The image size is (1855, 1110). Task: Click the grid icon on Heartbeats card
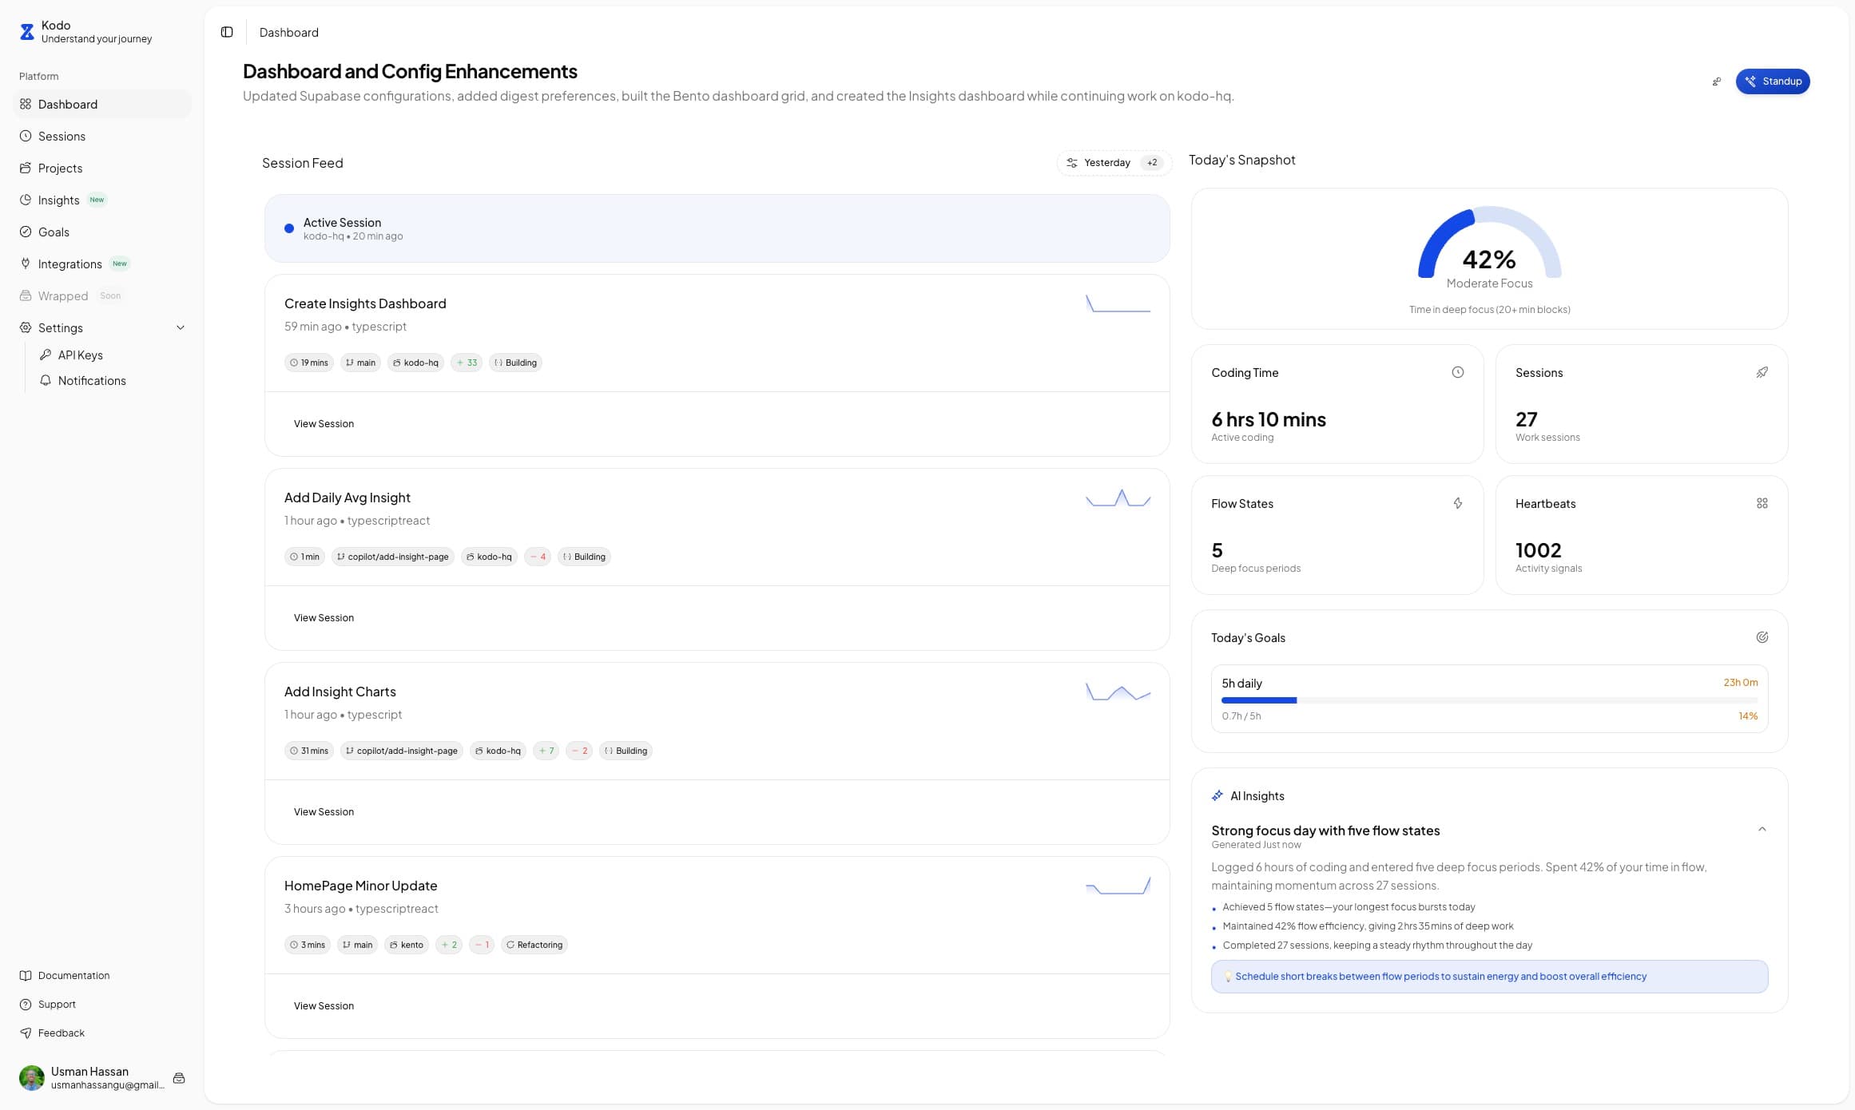click(1762, 503)
